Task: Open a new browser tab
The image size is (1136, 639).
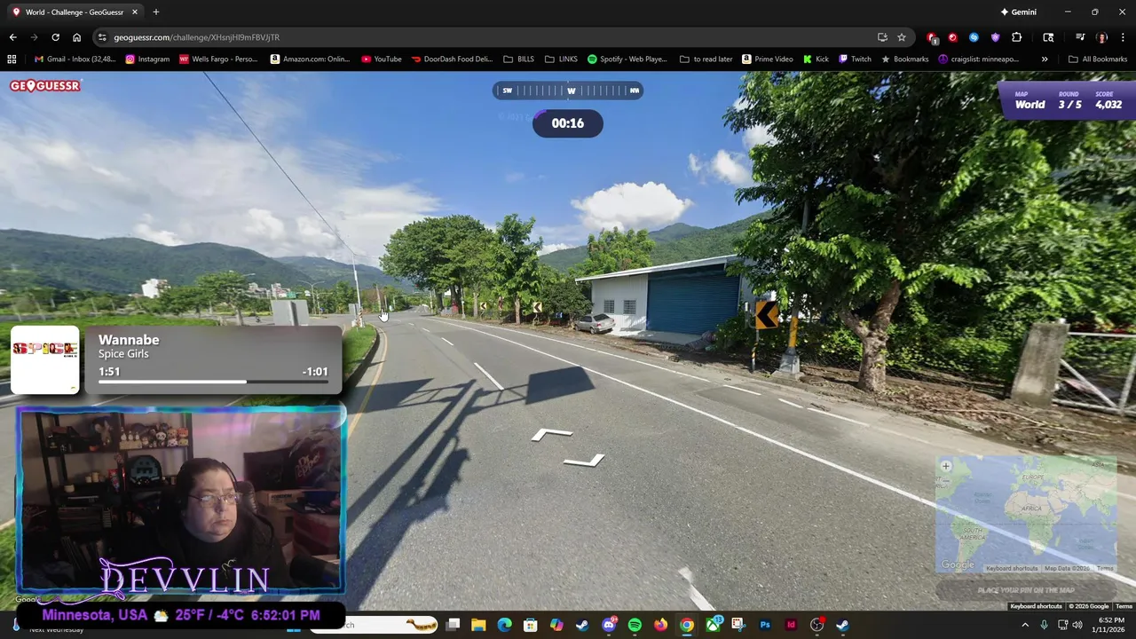Action: pos(155,12)
